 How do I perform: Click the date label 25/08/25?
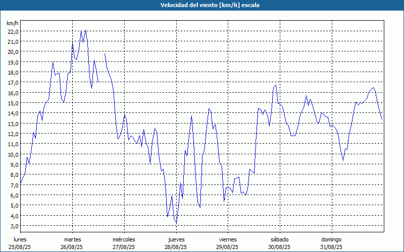click(x=20, y=247)
